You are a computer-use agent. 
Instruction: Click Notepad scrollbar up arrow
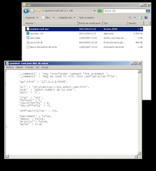point(139,71)
